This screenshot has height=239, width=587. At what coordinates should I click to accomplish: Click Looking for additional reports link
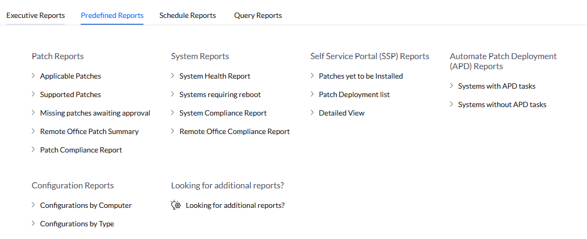point(235,205)
